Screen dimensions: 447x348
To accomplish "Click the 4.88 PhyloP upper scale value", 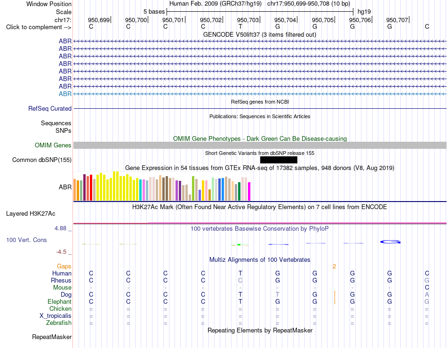I will point(60,228).
